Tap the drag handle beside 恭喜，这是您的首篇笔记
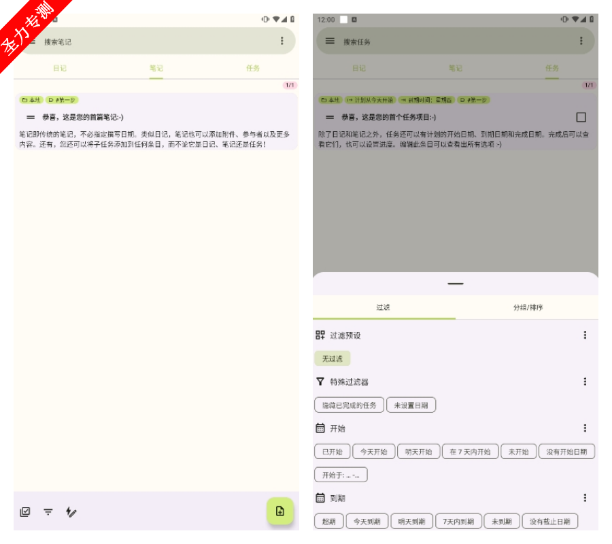This screenshot has height=544, width=612. pos(31,117)
